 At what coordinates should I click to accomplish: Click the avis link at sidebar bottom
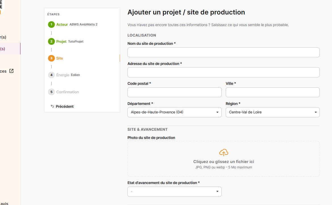coord(4,203)
